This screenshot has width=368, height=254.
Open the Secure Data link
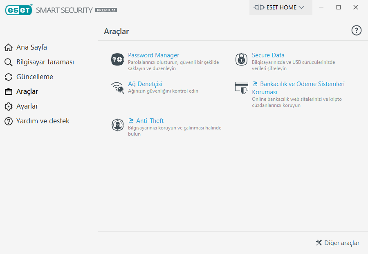tap(268, 55)
